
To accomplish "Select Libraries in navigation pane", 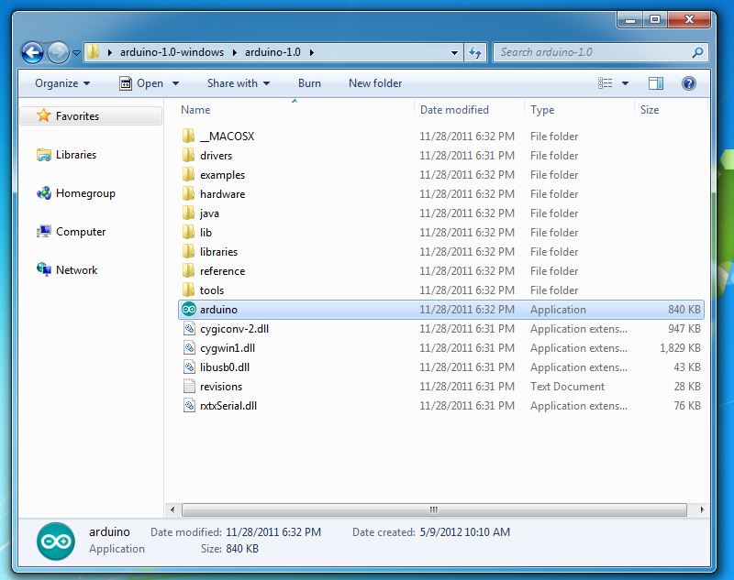I will 75,155.
